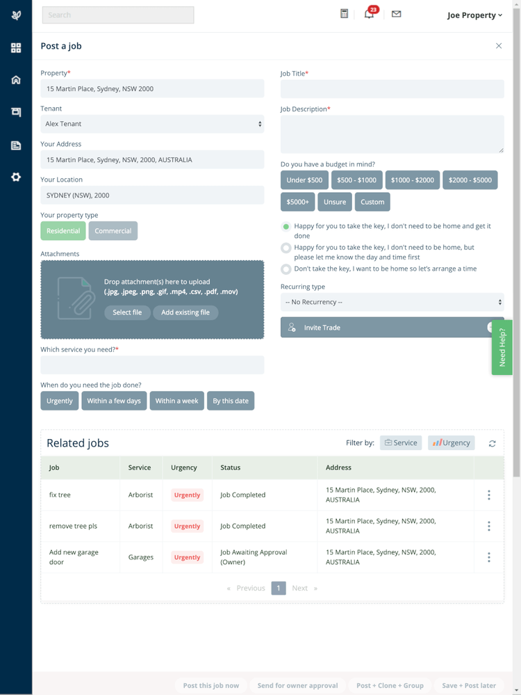Focus the Your Address field
Viewport: 521px width, 695px height.
[x=152, y=159]
